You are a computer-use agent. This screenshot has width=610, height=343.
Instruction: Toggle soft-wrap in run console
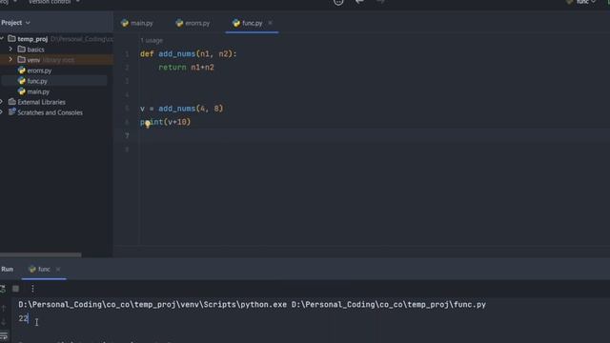point(4,335)
